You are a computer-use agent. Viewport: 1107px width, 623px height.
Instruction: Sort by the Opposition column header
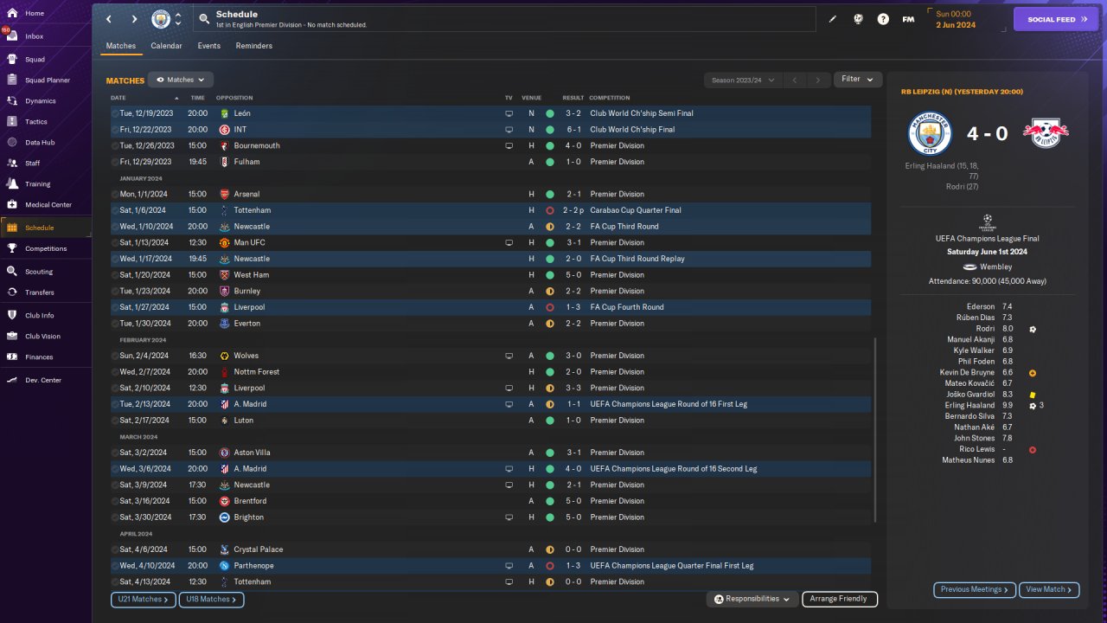click(234, 98)
